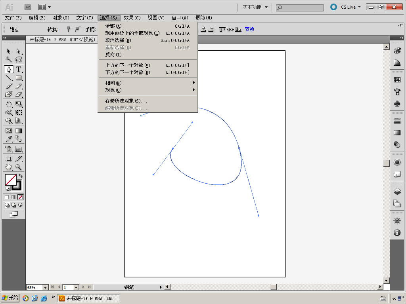Open the Symbols club-shaped panel icon

[397, 104]
